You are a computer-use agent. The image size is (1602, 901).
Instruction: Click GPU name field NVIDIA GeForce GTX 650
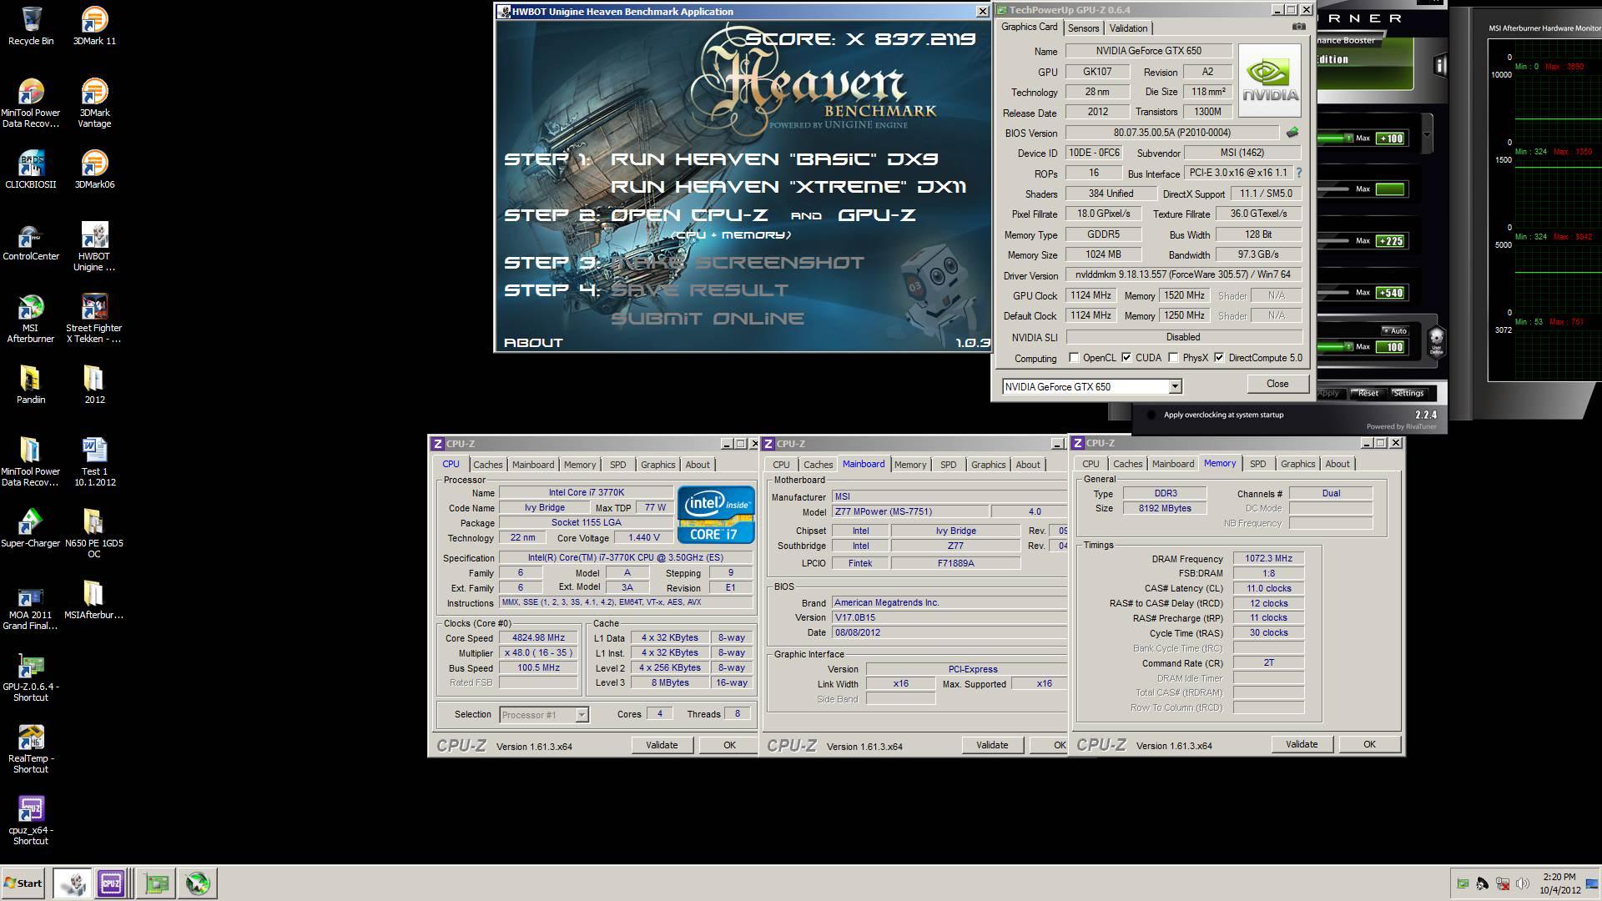[x=1149, y=51]
